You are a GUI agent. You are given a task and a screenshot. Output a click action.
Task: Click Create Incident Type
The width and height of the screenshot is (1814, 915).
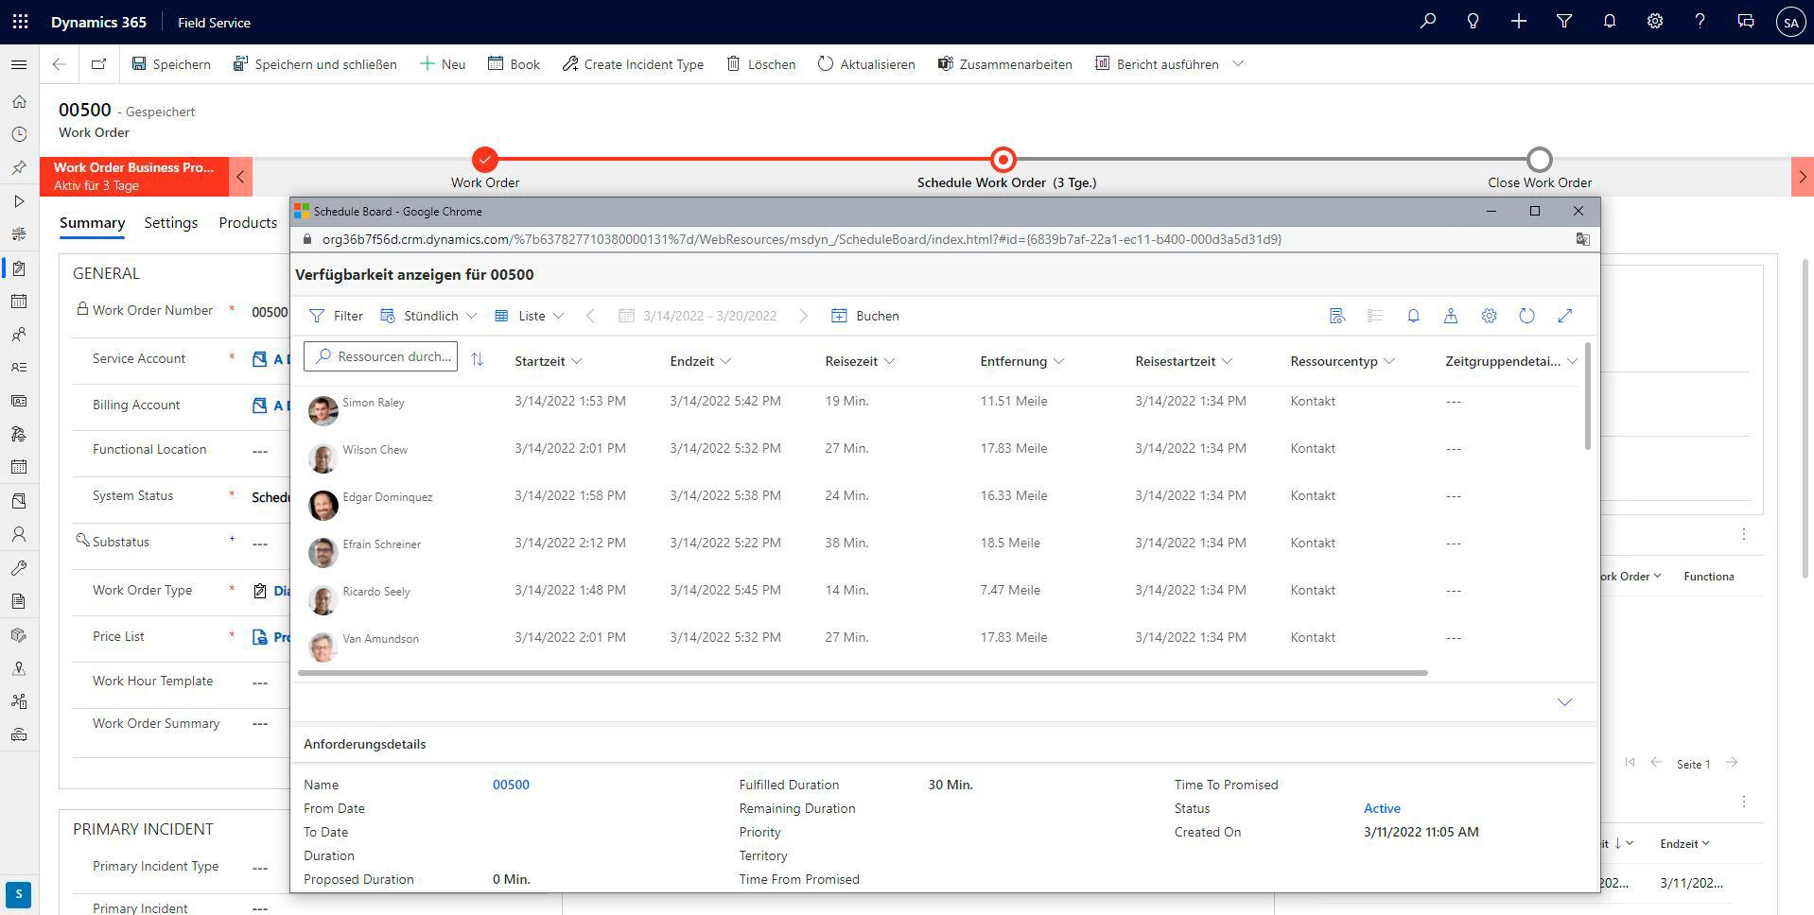633,64
